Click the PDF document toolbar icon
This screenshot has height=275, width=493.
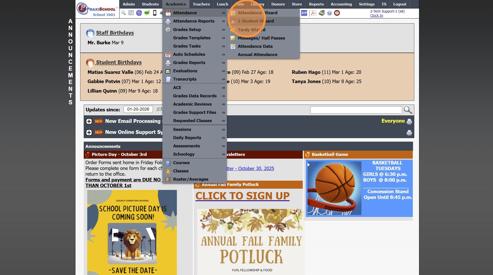[313, 13]
